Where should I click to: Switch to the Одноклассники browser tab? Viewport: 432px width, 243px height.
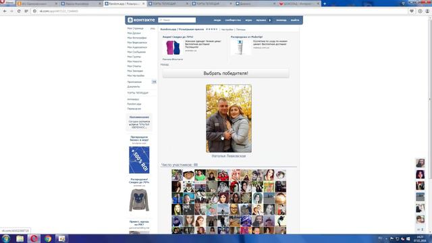click(38, 4)
